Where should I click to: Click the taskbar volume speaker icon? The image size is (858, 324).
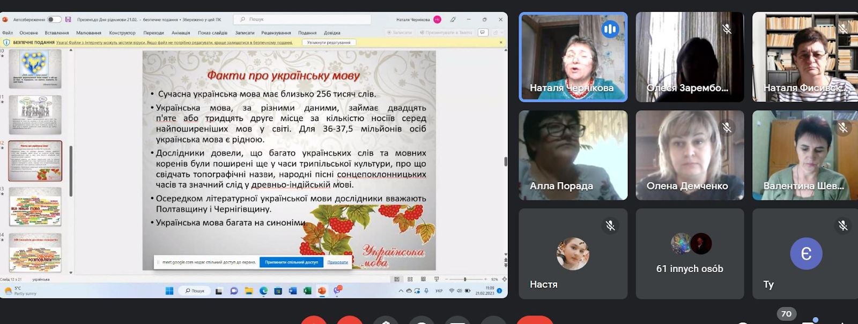[460, 291]
